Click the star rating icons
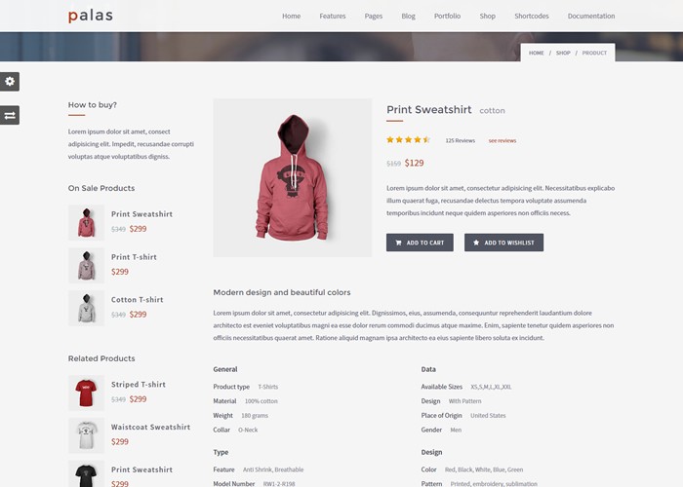 coord(408,139)
